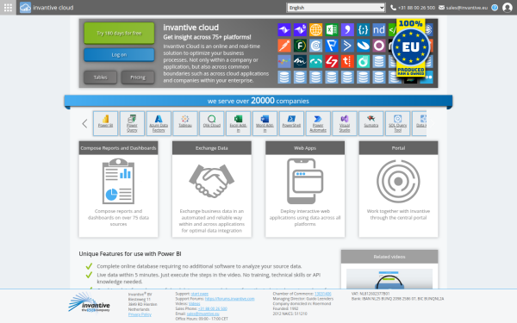Select the PowerShell carousel tile
Screen dimensions: 517x323
pos(291,123)
